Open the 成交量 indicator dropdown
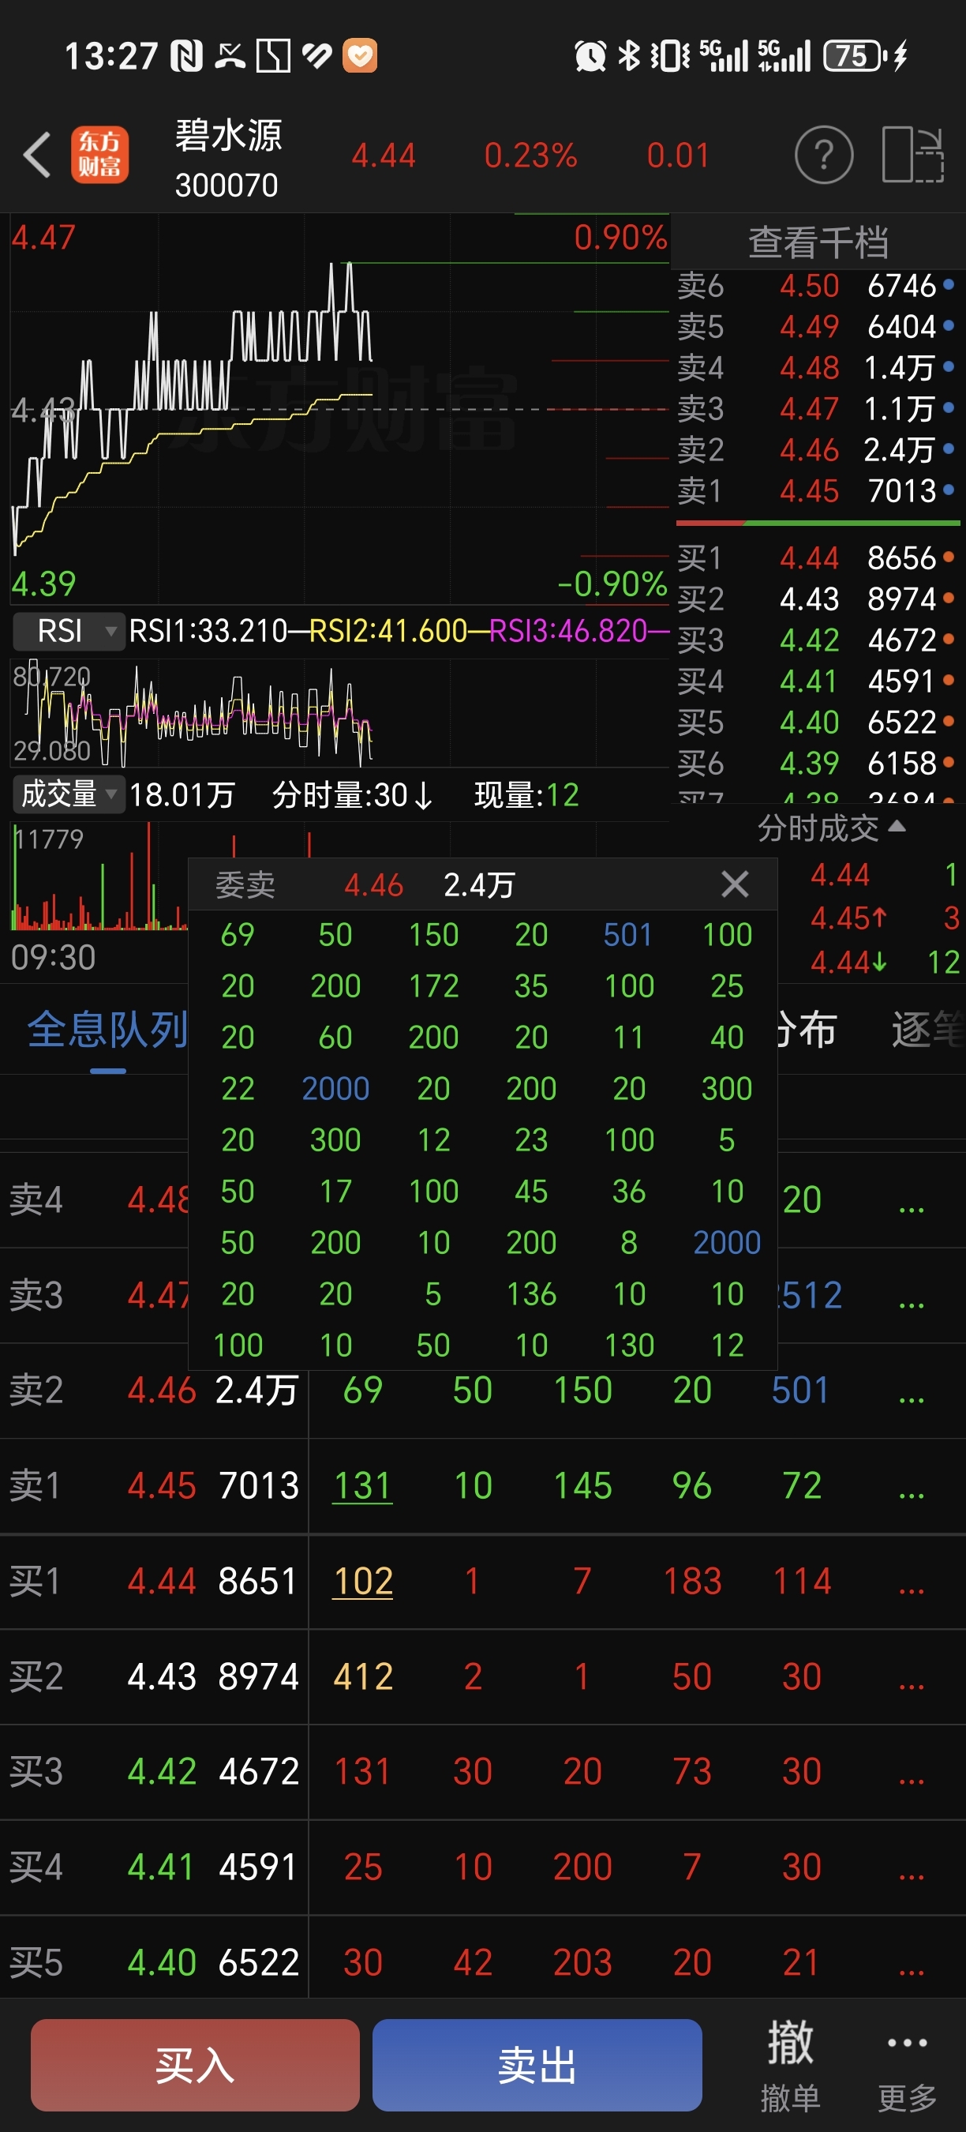966x2132 pixels. pyautogui.click(x=69, y=794)
